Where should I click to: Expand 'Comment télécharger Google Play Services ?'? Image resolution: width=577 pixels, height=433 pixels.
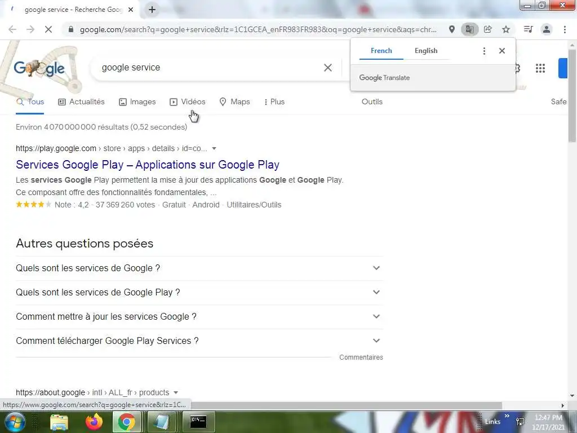click(x=199, y=341)
